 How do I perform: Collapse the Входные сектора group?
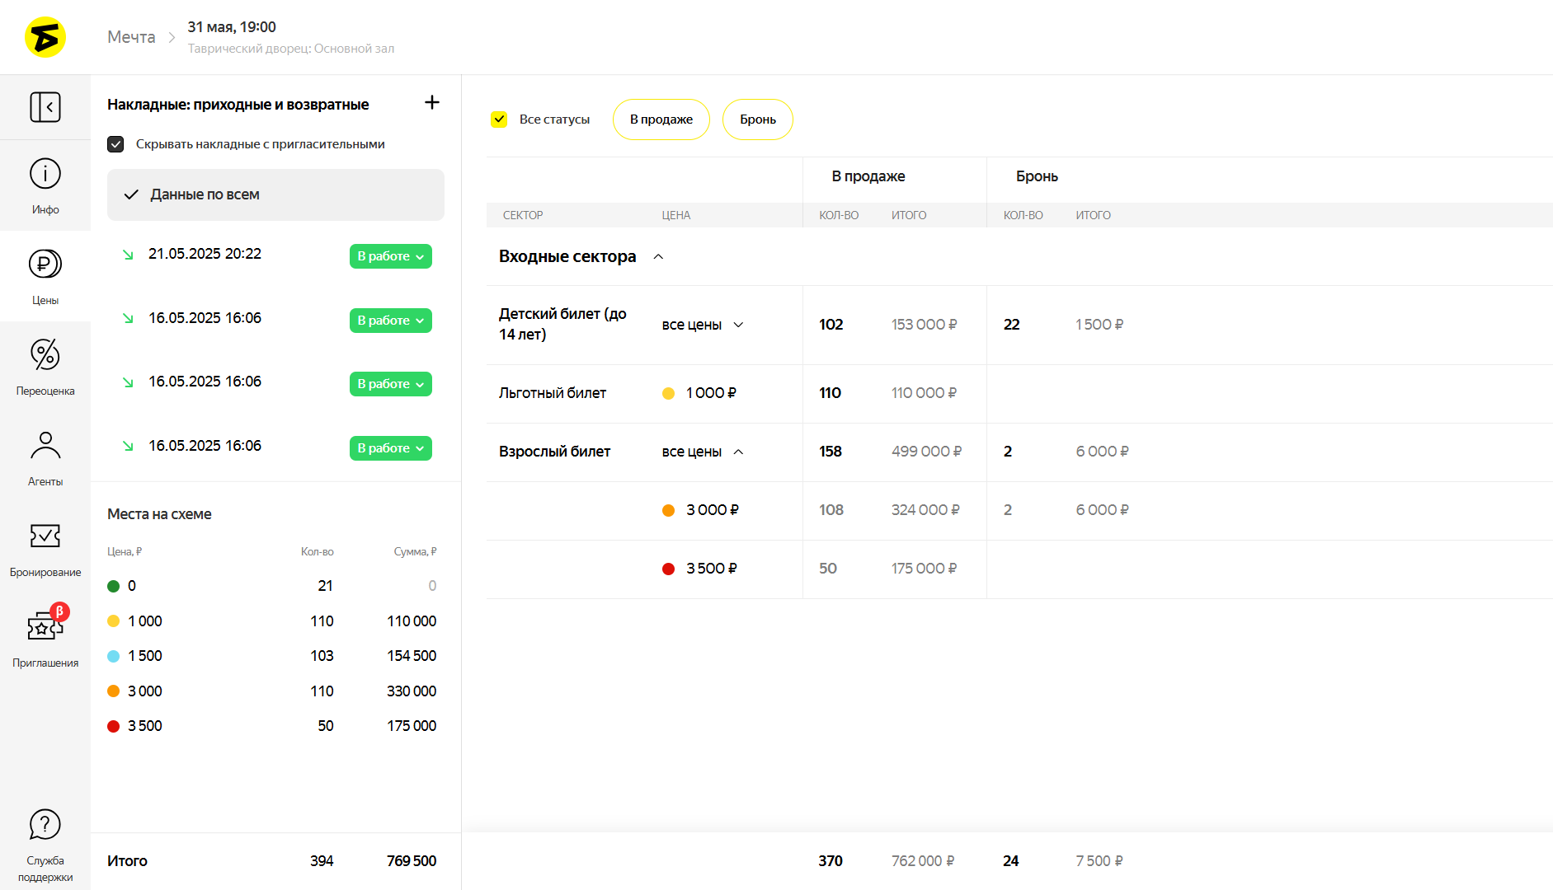(x=658, y=257)
